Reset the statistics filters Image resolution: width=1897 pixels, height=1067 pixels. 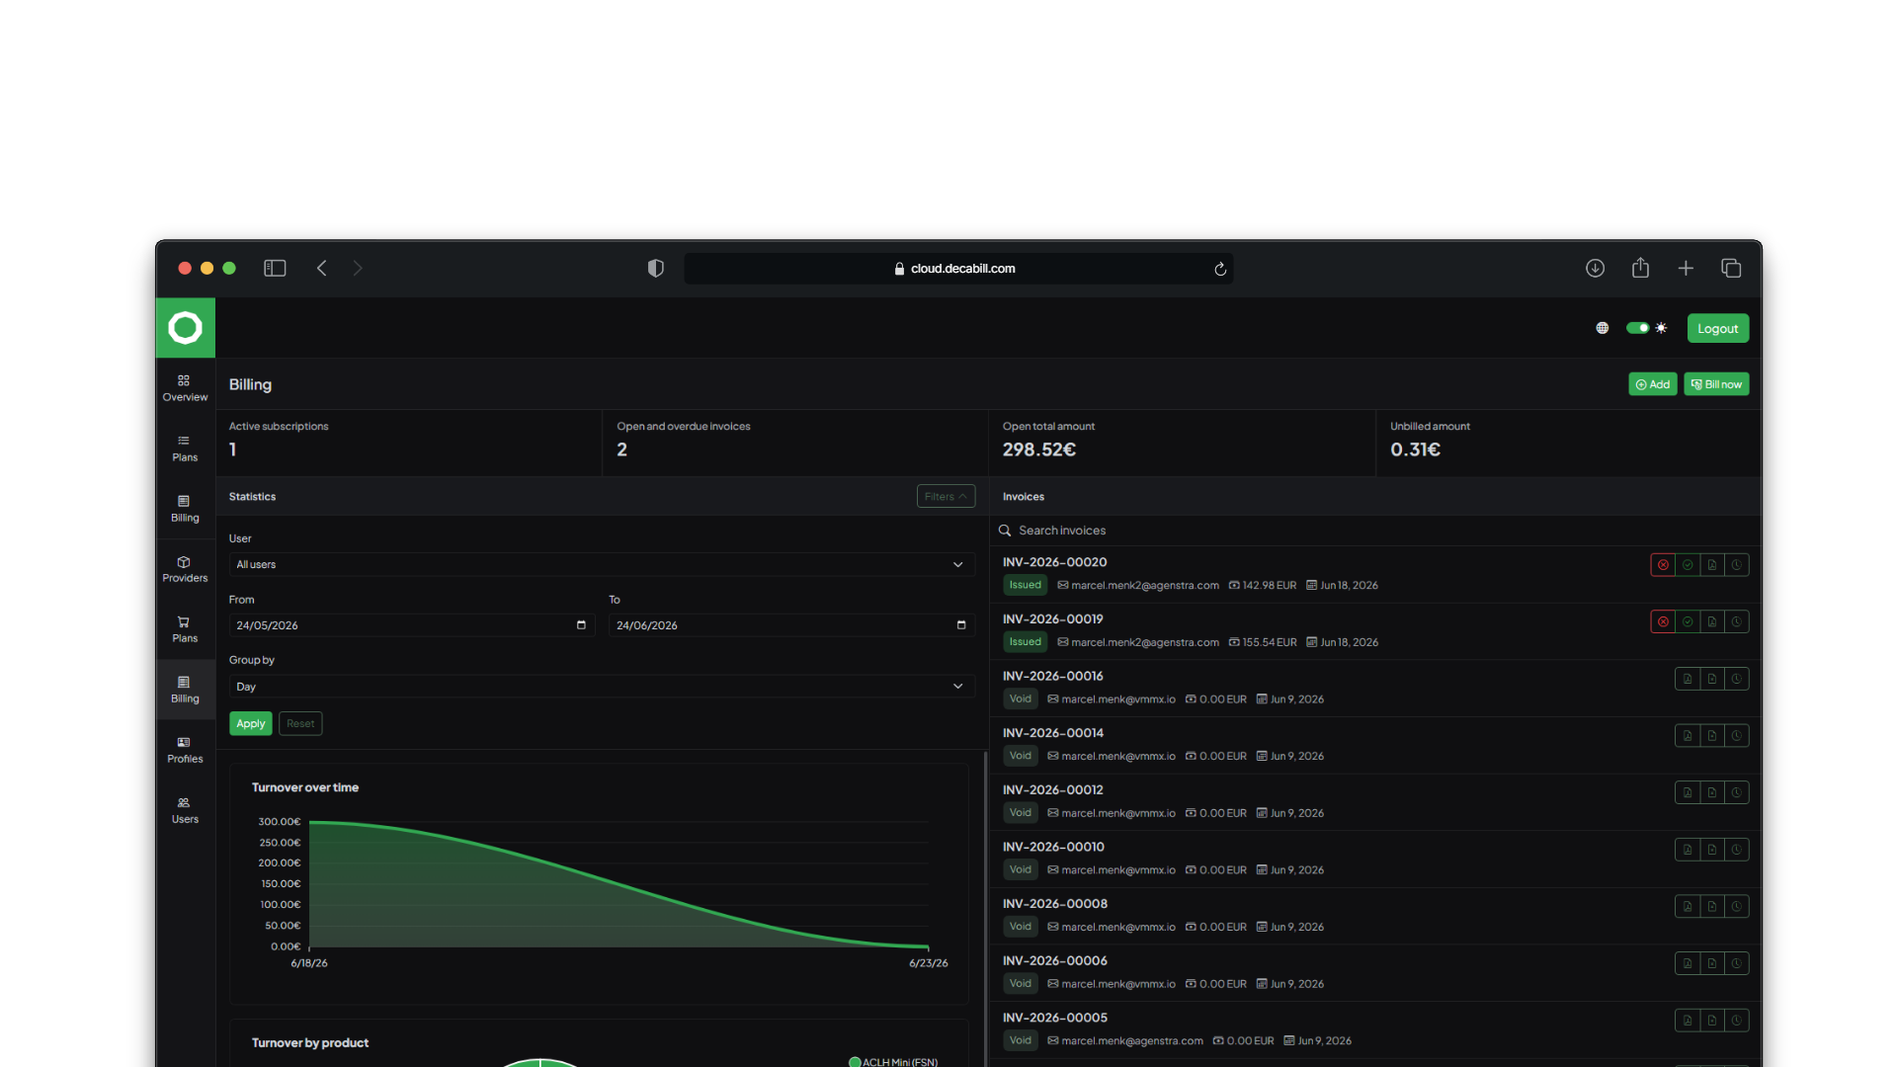pyautogui.click(x=300, y=723)
